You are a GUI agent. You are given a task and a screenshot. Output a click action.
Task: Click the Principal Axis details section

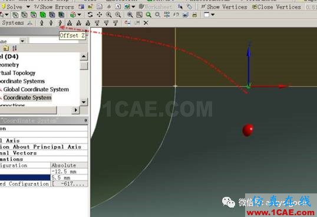click(x=44, y=140)
